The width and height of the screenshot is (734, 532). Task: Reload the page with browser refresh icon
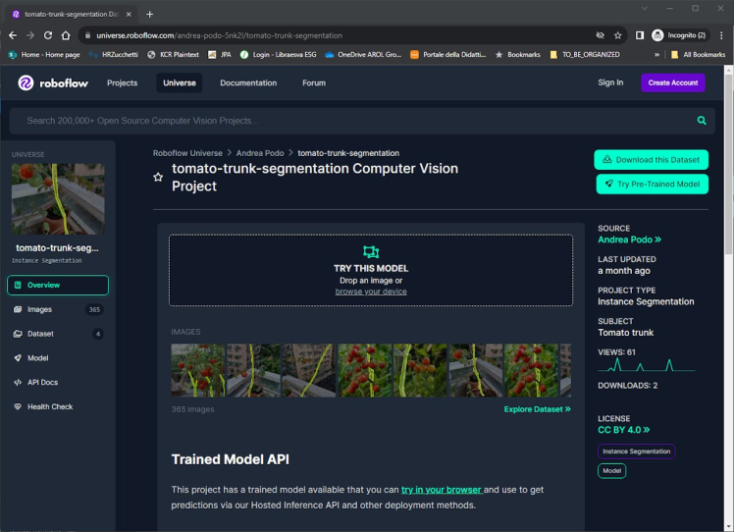coord(48,34)
